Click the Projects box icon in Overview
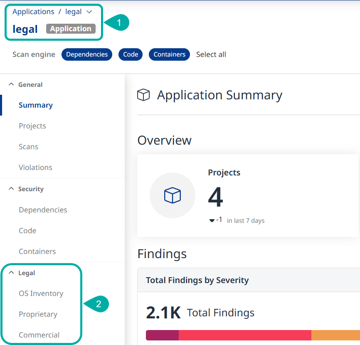This screenshot has width=360, height=345. pyautogui.click(x=173, y=195)
